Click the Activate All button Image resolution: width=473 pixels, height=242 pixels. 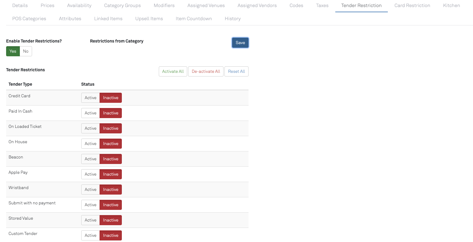tap(173, 72)
